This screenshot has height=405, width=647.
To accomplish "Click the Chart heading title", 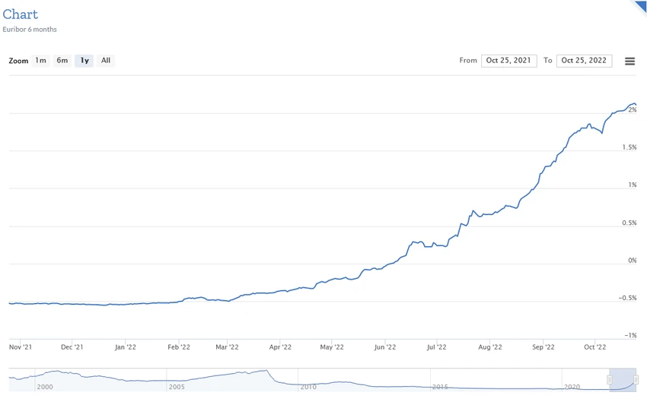I will (x=21, y=14).
